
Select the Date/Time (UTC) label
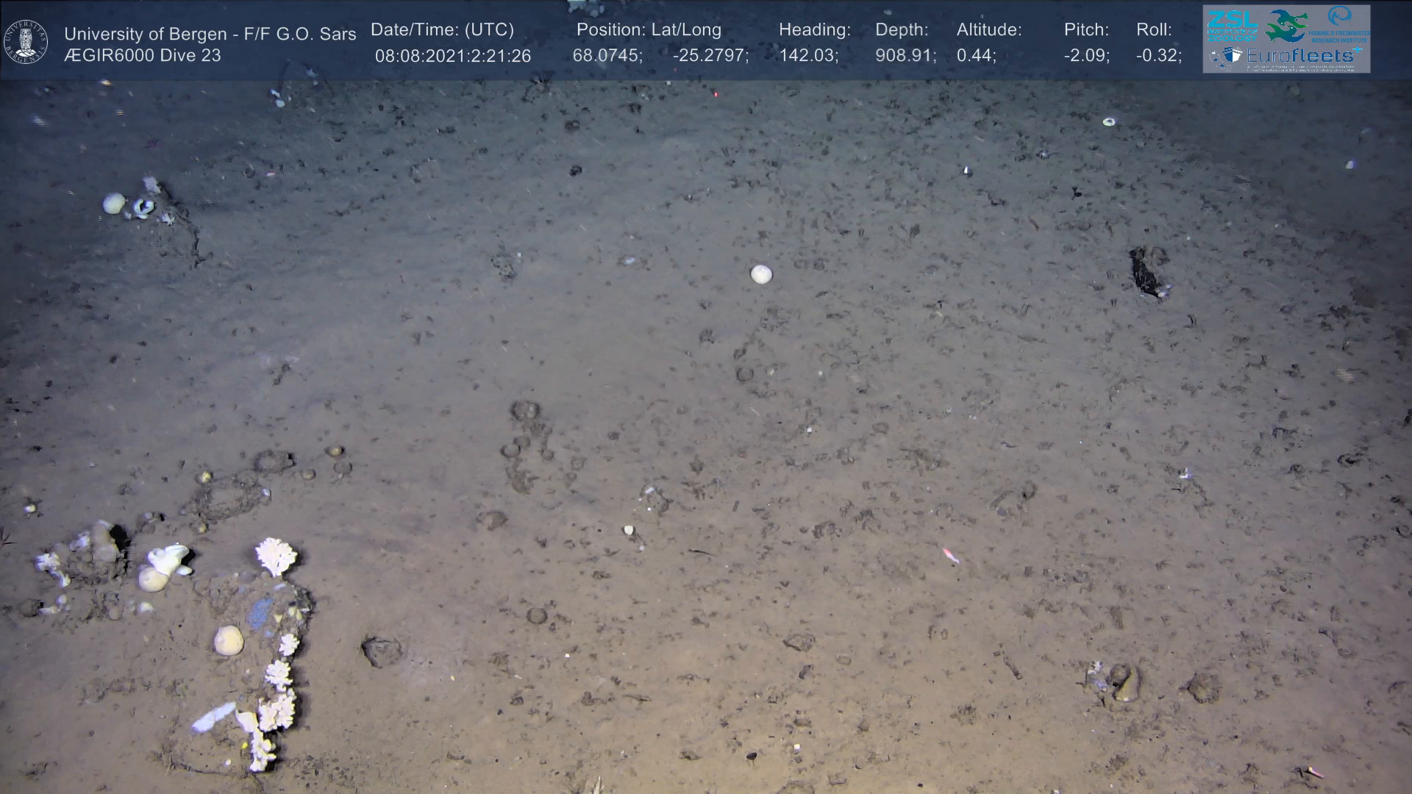[442, 30]
